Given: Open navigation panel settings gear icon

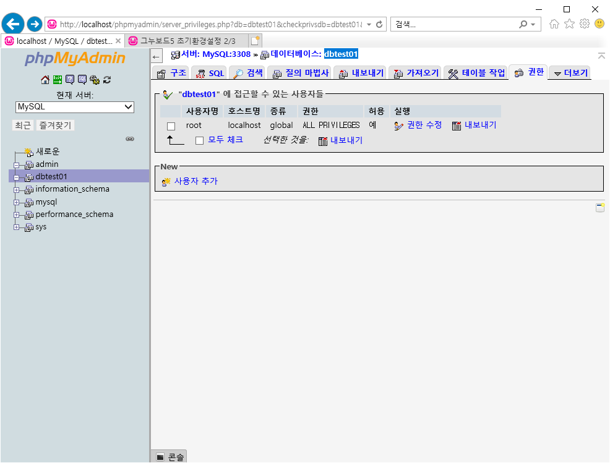Looking at the screenshot, I should (95, 80).
